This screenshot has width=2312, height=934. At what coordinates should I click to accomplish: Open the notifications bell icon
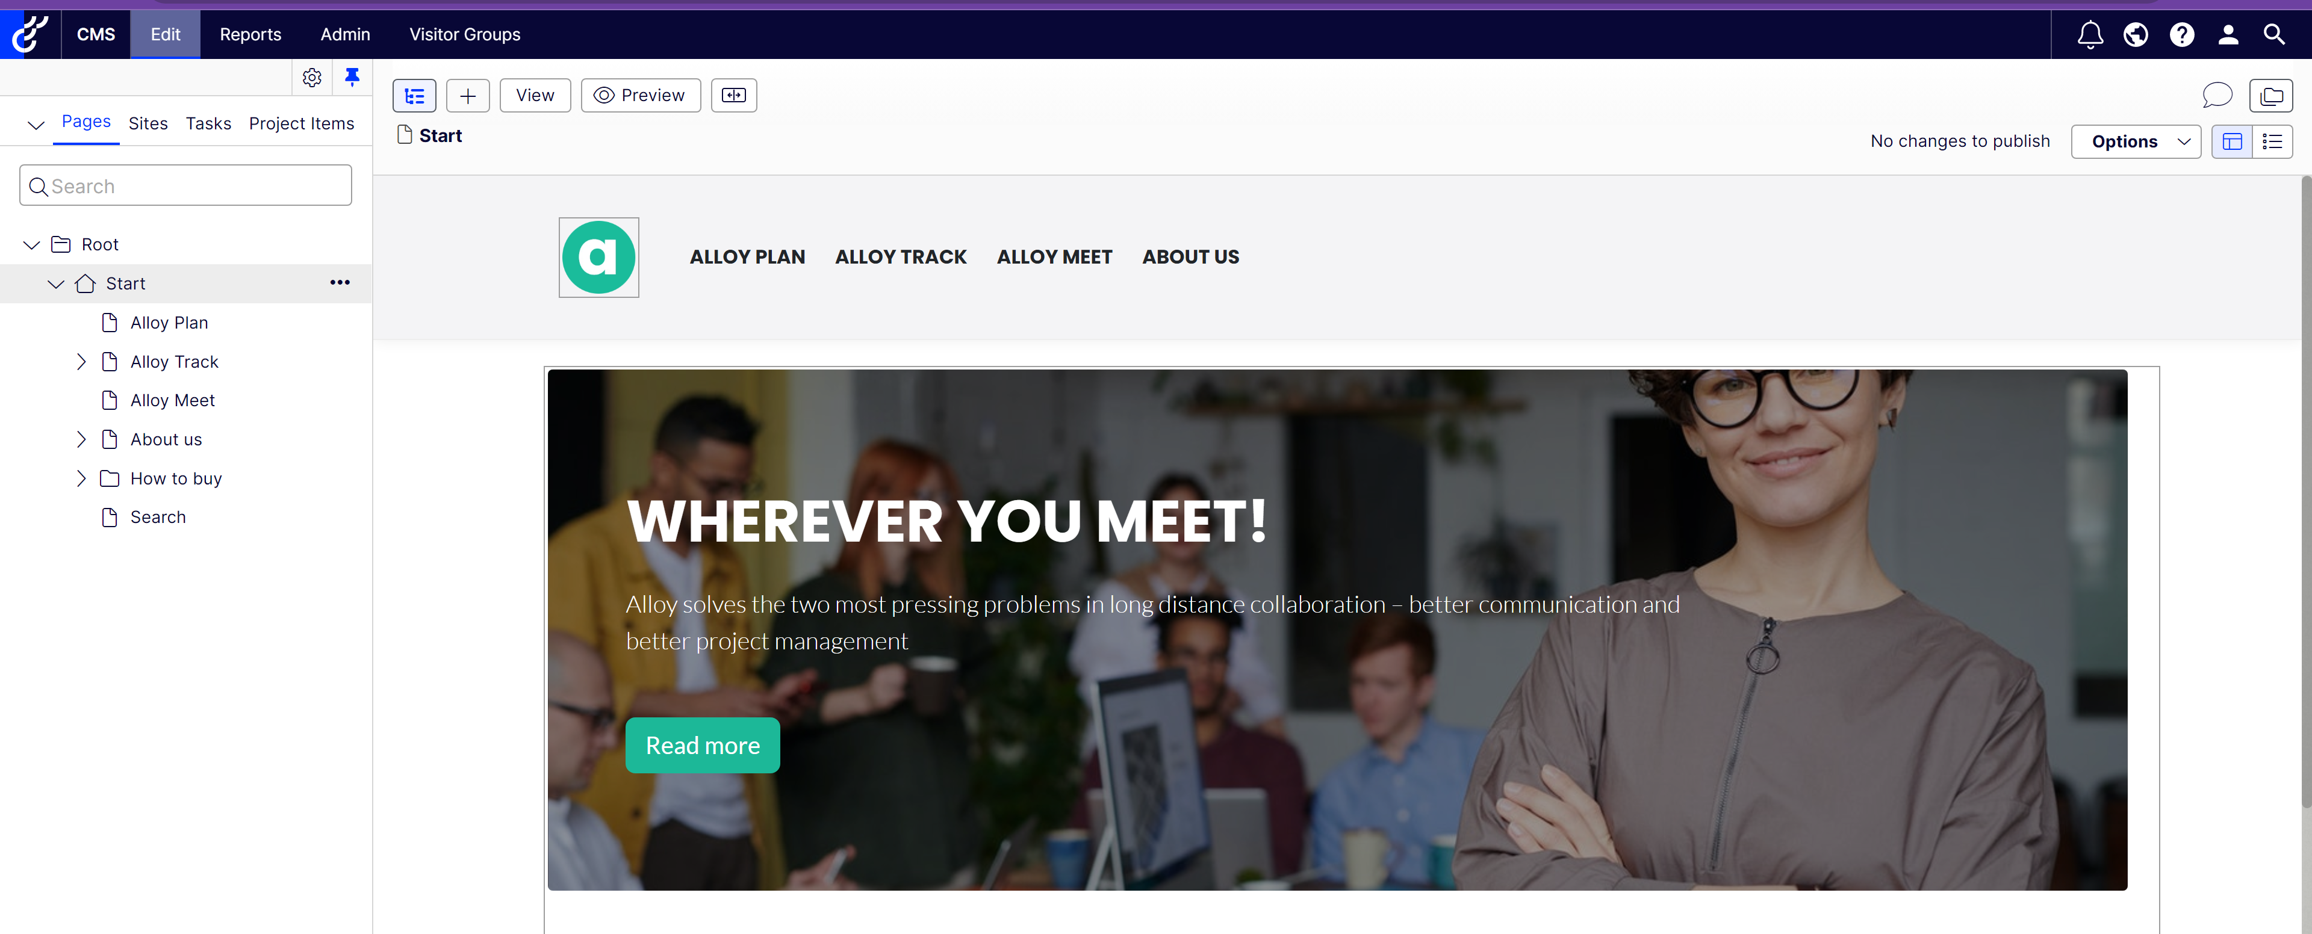tap(2089, 34)
